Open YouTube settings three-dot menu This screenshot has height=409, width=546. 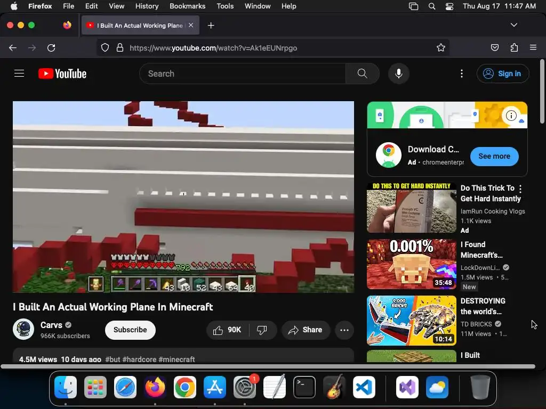point(461,73)
